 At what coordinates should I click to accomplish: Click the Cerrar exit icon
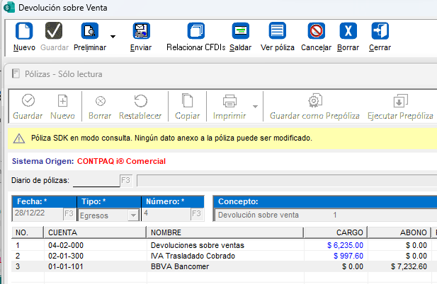(380, 32)
